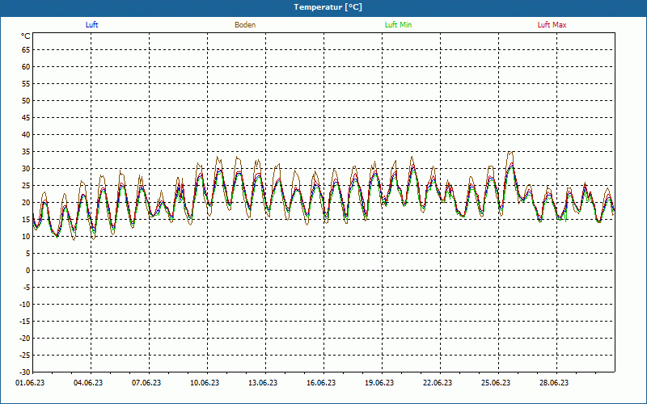Click the -5 y-axis value

tap(27, 288)
